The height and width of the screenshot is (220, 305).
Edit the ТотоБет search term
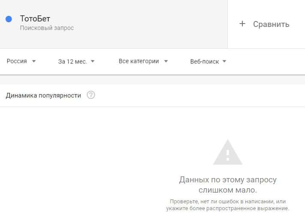tap(35, 19)
